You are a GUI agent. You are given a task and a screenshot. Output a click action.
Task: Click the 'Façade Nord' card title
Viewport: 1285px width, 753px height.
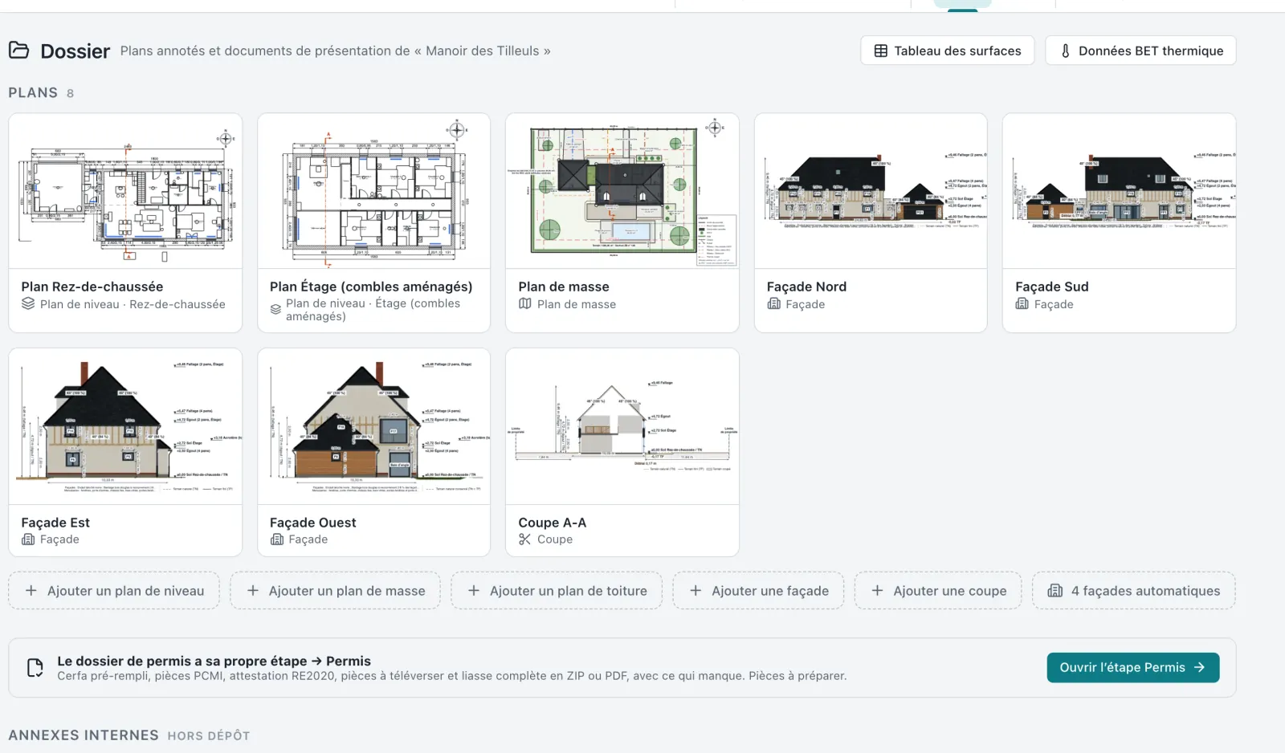tap(806, 287)
